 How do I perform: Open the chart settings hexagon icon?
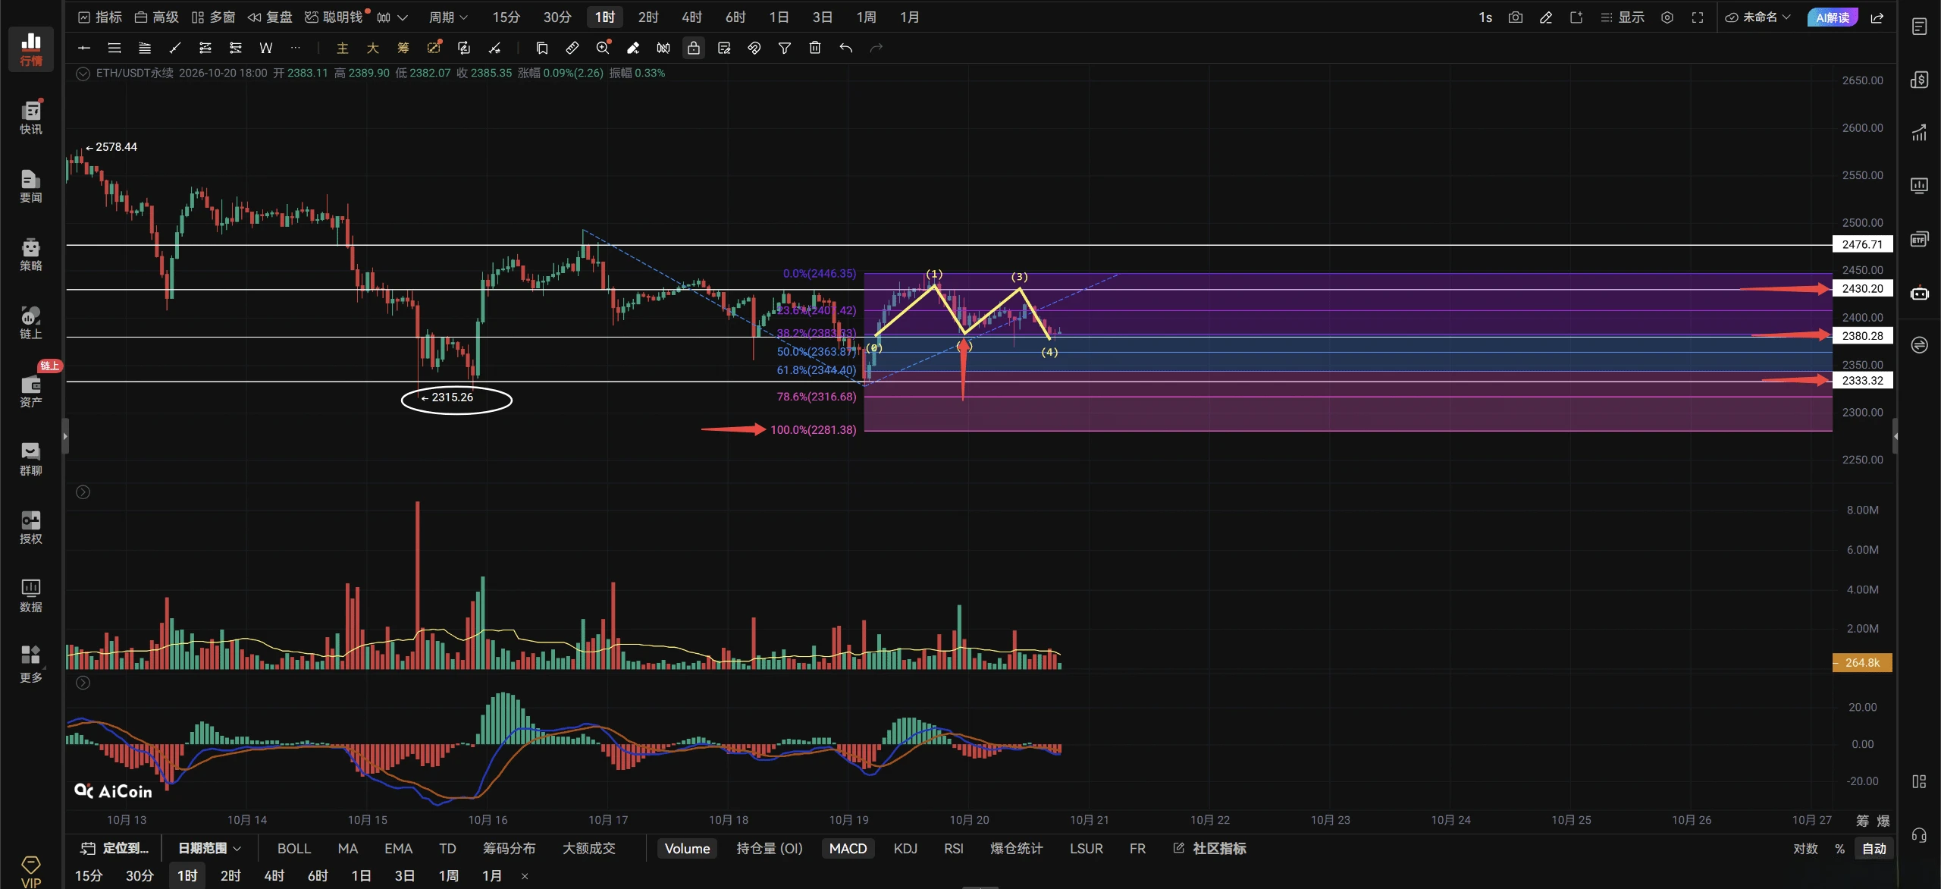click(1667, 17)
